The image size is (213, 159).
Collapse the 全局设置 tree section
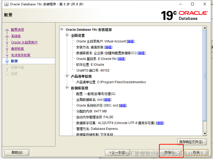(67, 35)
